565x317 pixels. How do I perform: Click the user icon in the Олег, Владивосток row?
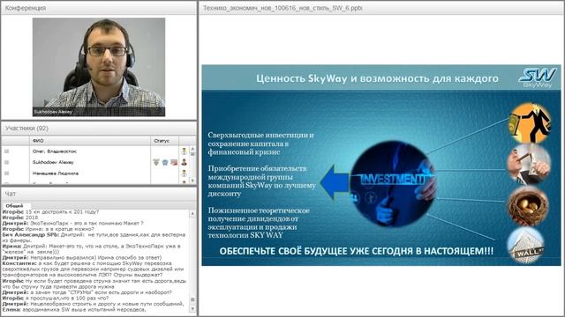(185, 151)
